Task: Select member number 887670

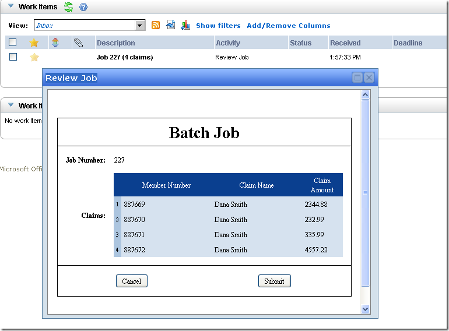Action: point(134,220)
